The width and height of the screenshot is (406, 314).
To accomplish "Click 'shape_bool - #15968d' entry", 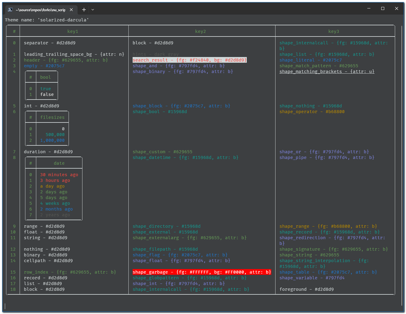I will pyautogui.click(x=160, y=112).
